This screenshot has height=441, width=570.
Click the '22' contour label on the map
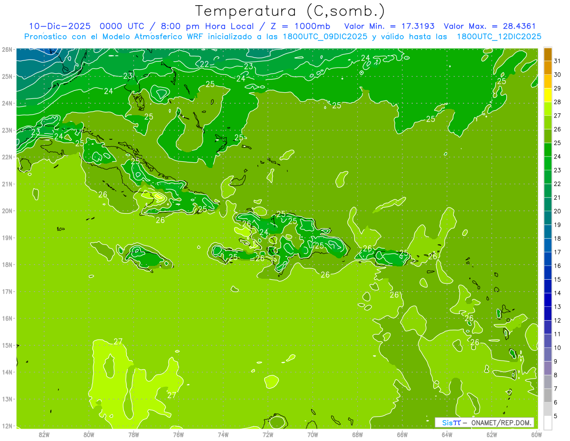(x=205, y=64)
